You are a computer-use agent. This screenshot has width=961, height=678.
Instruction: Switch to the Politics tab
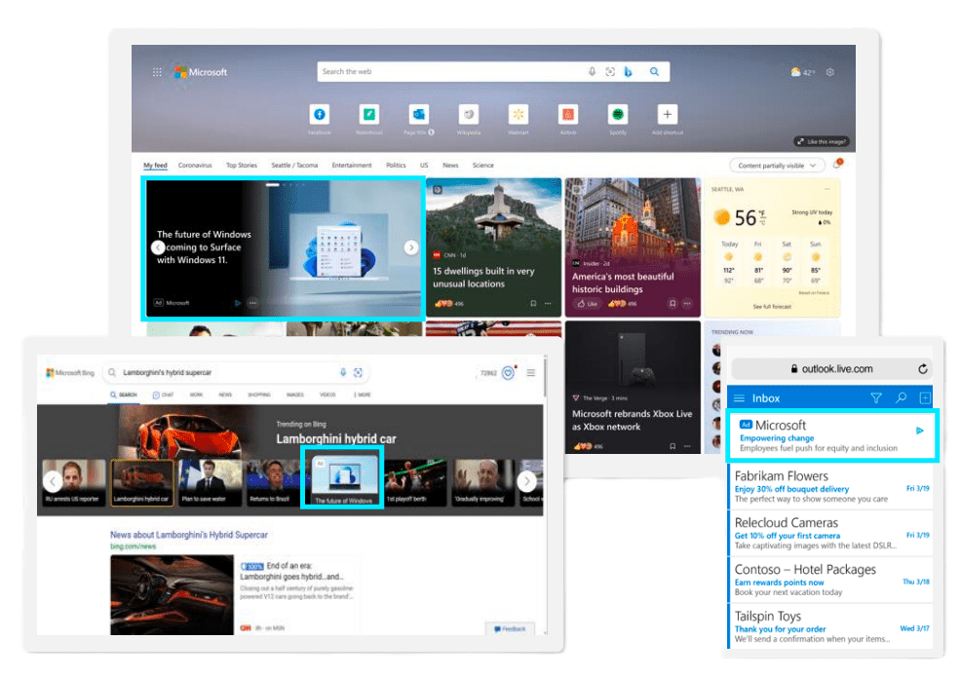coord(396,166)
